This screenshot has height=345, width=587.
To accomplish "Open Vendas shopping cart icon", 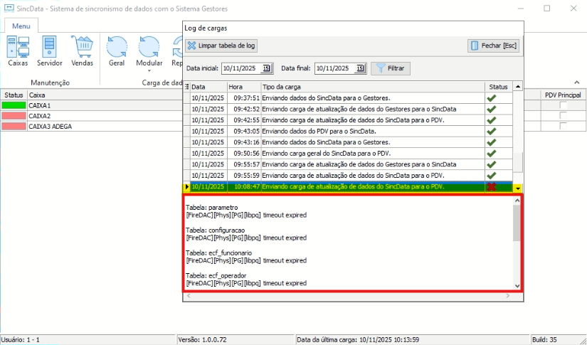I will click(x=83, y=51).
